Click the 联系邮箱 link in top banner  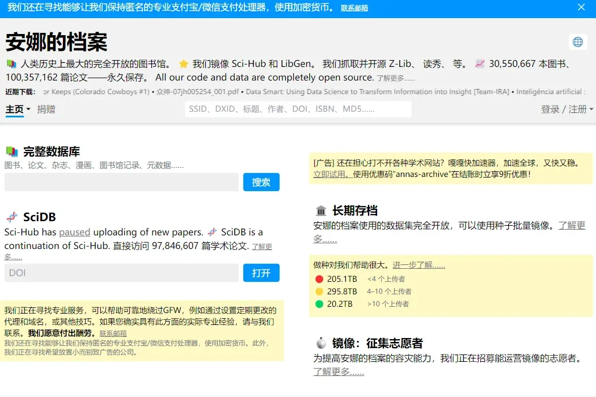tap(354, 8)
